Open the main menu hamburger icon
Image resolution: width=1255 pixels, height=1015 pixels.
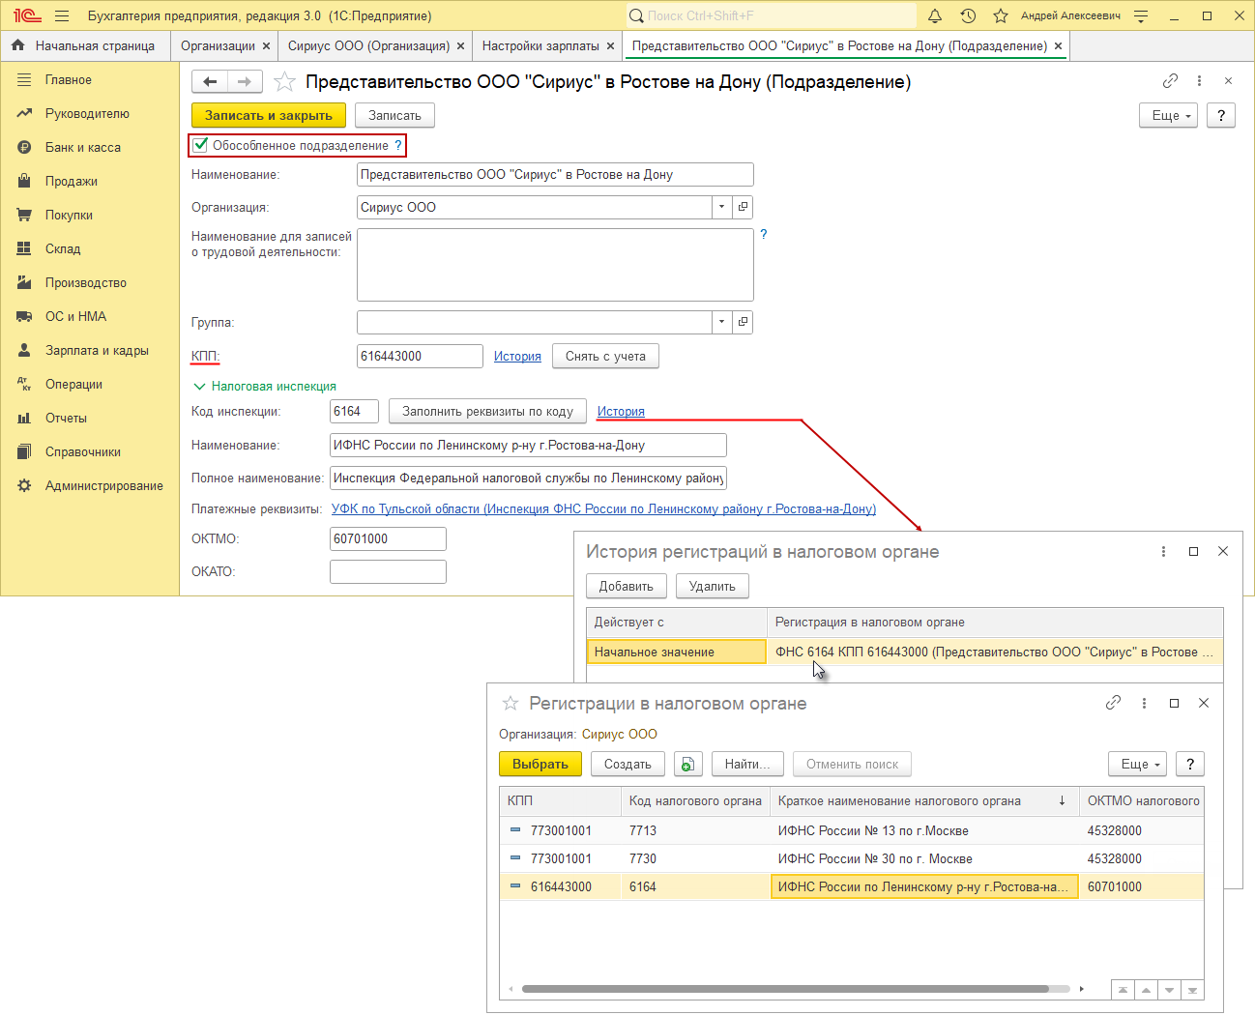tap(62, 15)
